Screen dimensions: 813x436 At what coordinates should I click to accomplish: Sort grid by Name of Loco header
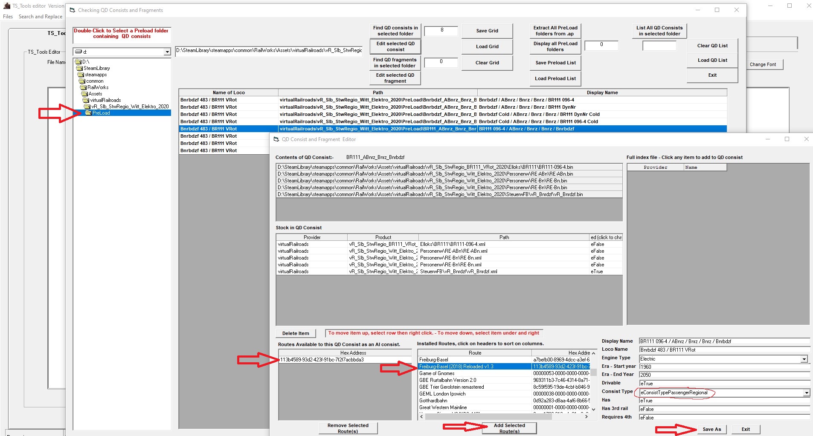point(229,92)
